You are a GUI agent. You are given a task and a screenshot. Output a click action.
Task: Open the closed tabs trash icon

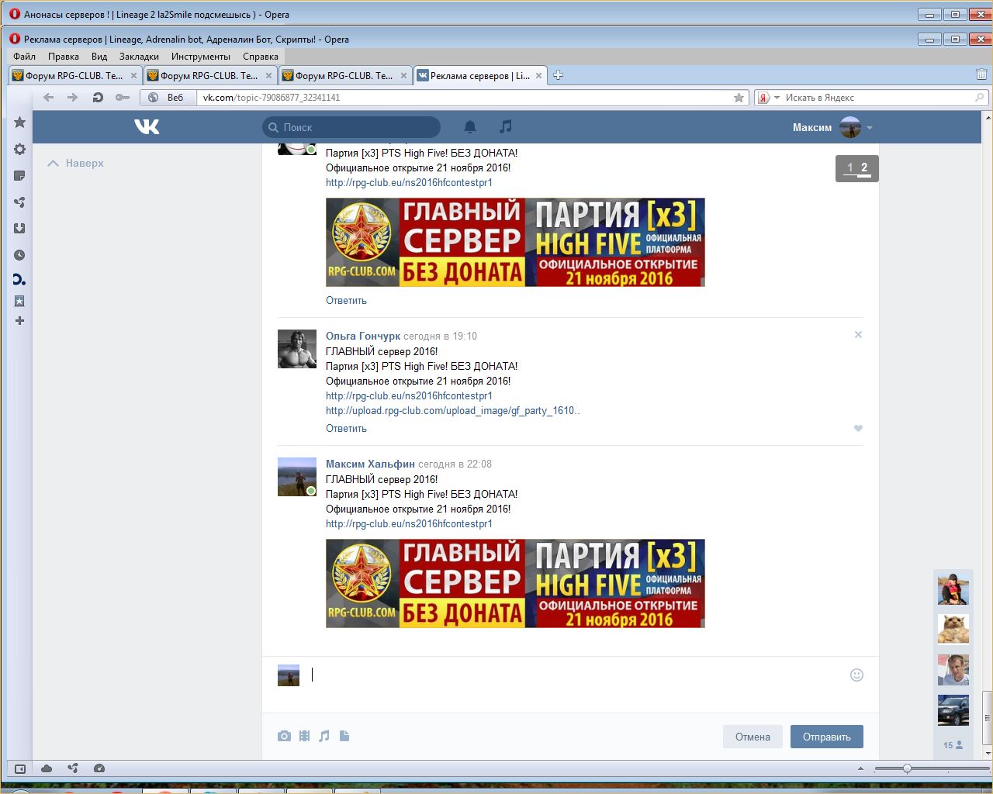(981, 74)
